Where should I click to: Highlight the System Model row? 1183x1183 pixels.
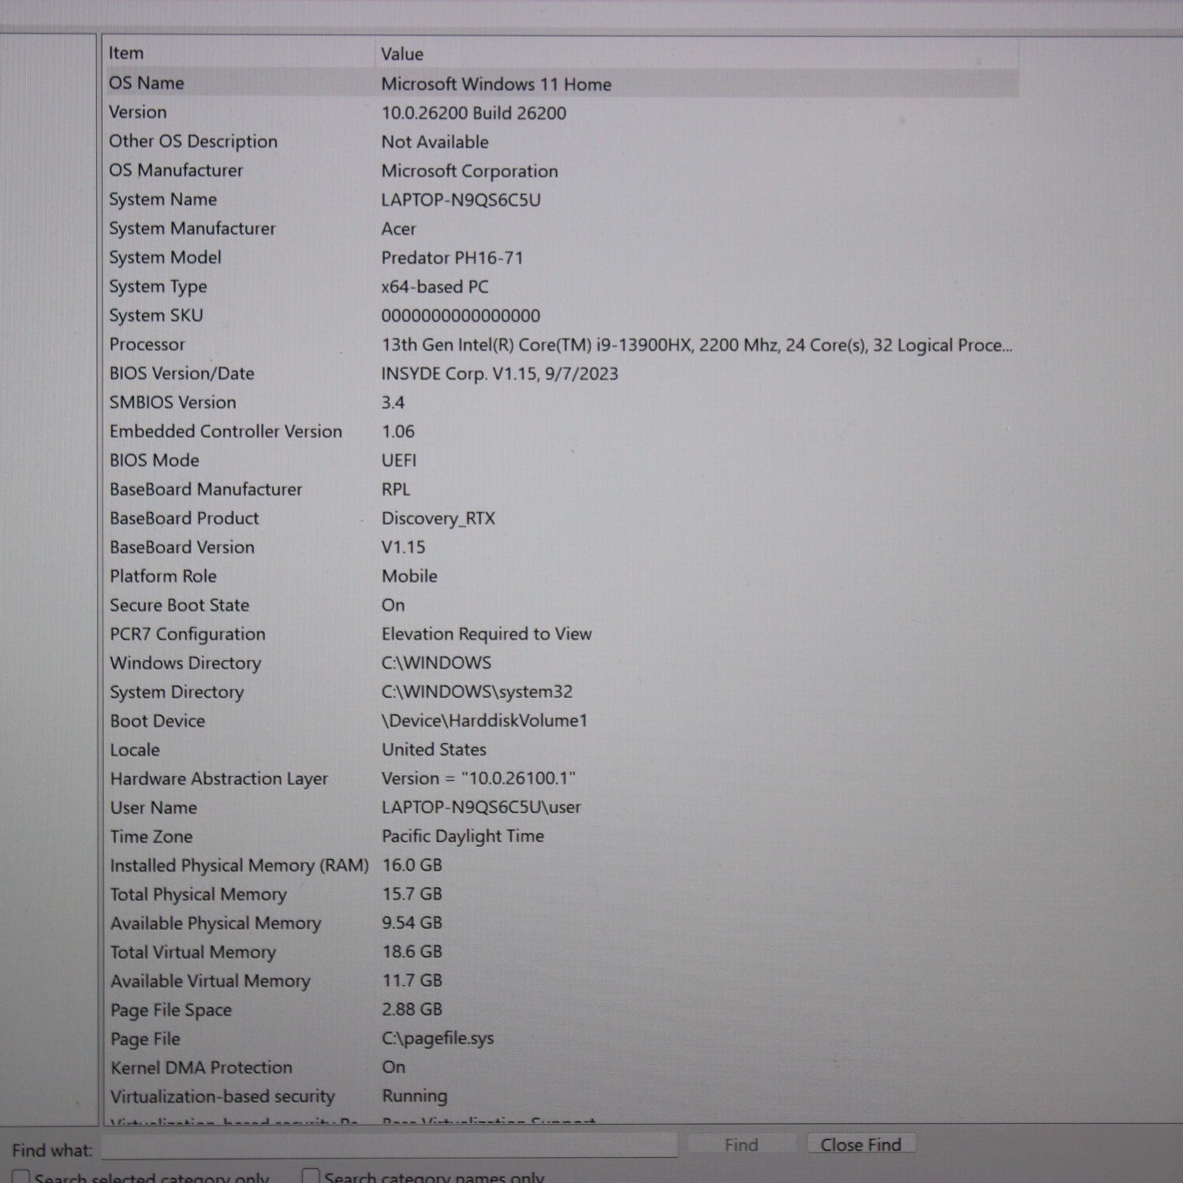click(165, 258)
